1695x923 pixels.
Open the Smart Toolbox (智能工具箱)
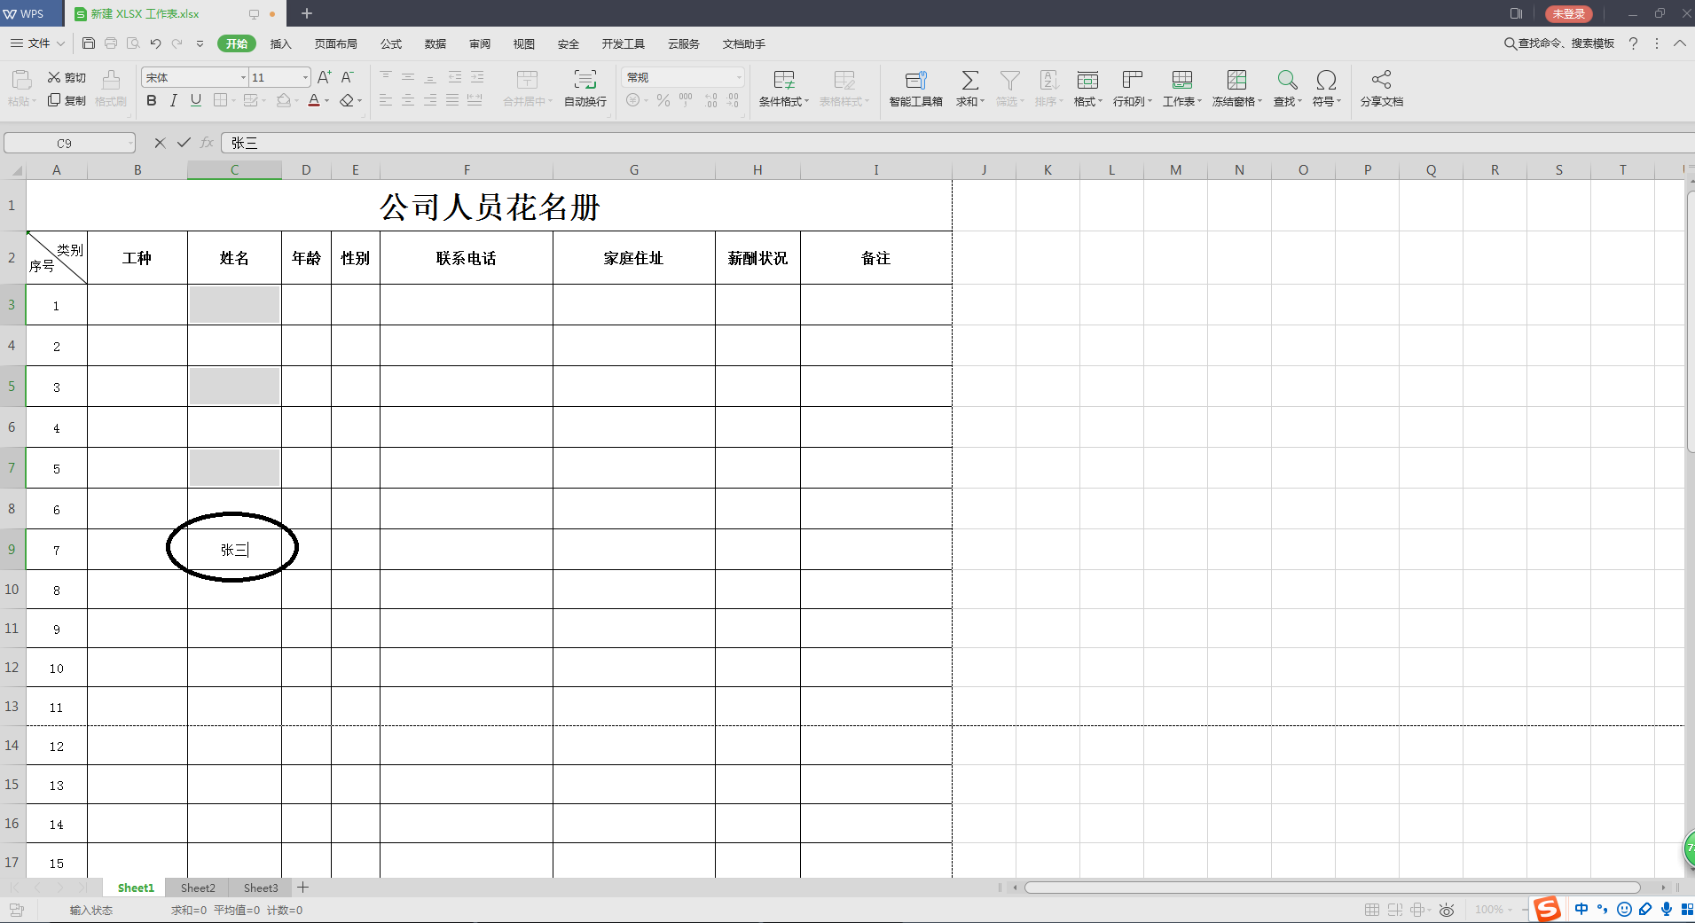point(916,90)
